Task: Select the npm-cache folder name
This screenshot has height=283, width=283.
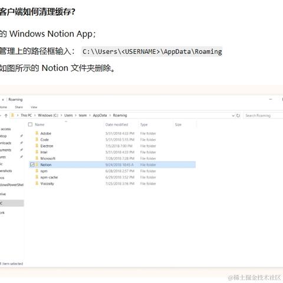Action: [49, 177]
